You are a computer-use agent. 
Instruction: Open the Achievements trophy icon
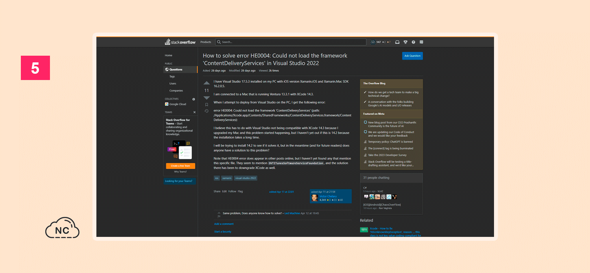click(x=406, y=42)
